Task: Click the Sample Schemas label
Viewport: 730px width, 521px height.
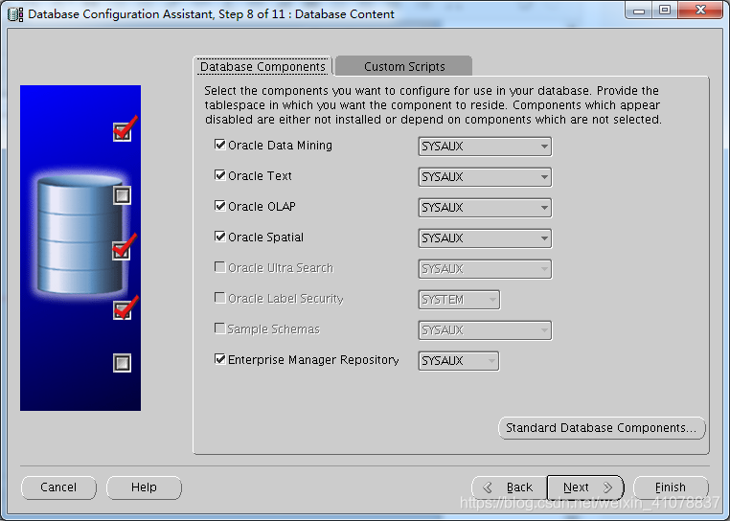Action: point(274,329)
